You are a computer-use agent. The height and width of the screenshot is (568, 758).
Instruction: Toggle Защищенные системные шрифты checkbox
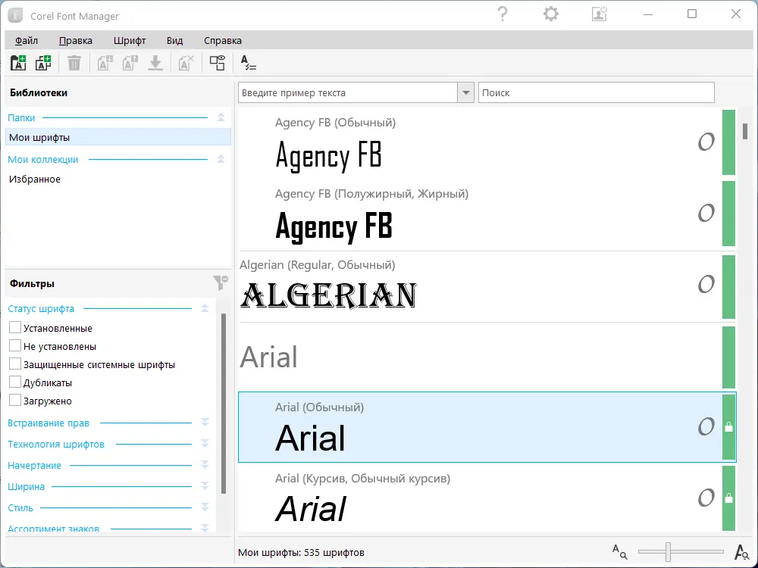pos(15,364)
